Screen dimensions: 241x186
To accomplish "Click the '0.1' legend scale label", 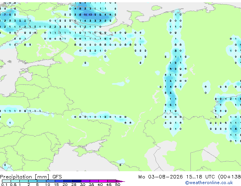I will 4,184.
